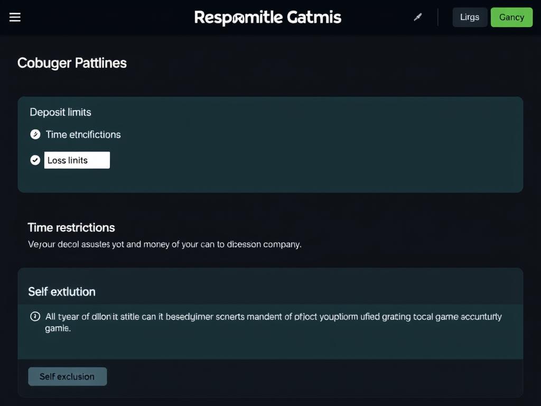Viewport: 541px width, 406px height.
Task: Select the highlighted Loss limits field
Action: pos(77,160)
